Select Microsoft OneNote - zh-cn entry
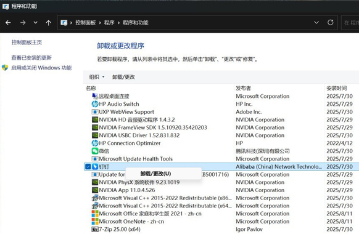 (x=131, y=222)
